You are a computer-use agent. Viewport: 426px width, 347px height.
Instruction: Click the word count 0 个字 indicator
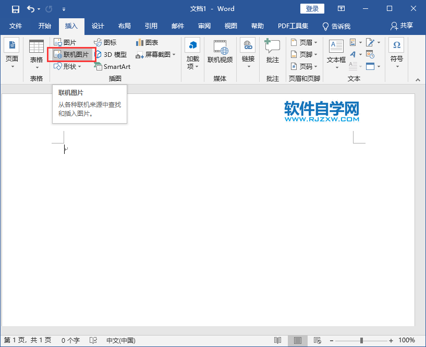[70, 340]
